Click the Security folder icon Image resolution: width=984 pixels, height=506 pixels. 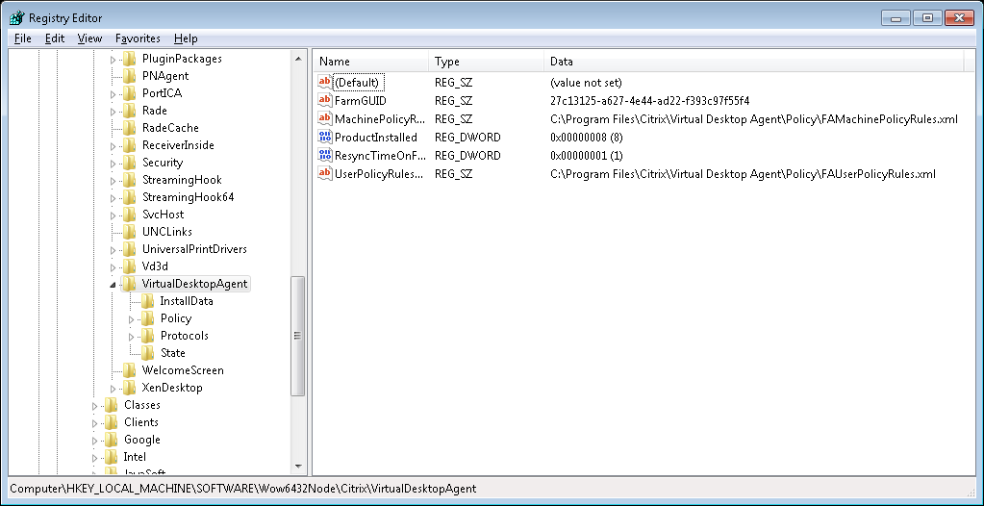click(129, 163)
